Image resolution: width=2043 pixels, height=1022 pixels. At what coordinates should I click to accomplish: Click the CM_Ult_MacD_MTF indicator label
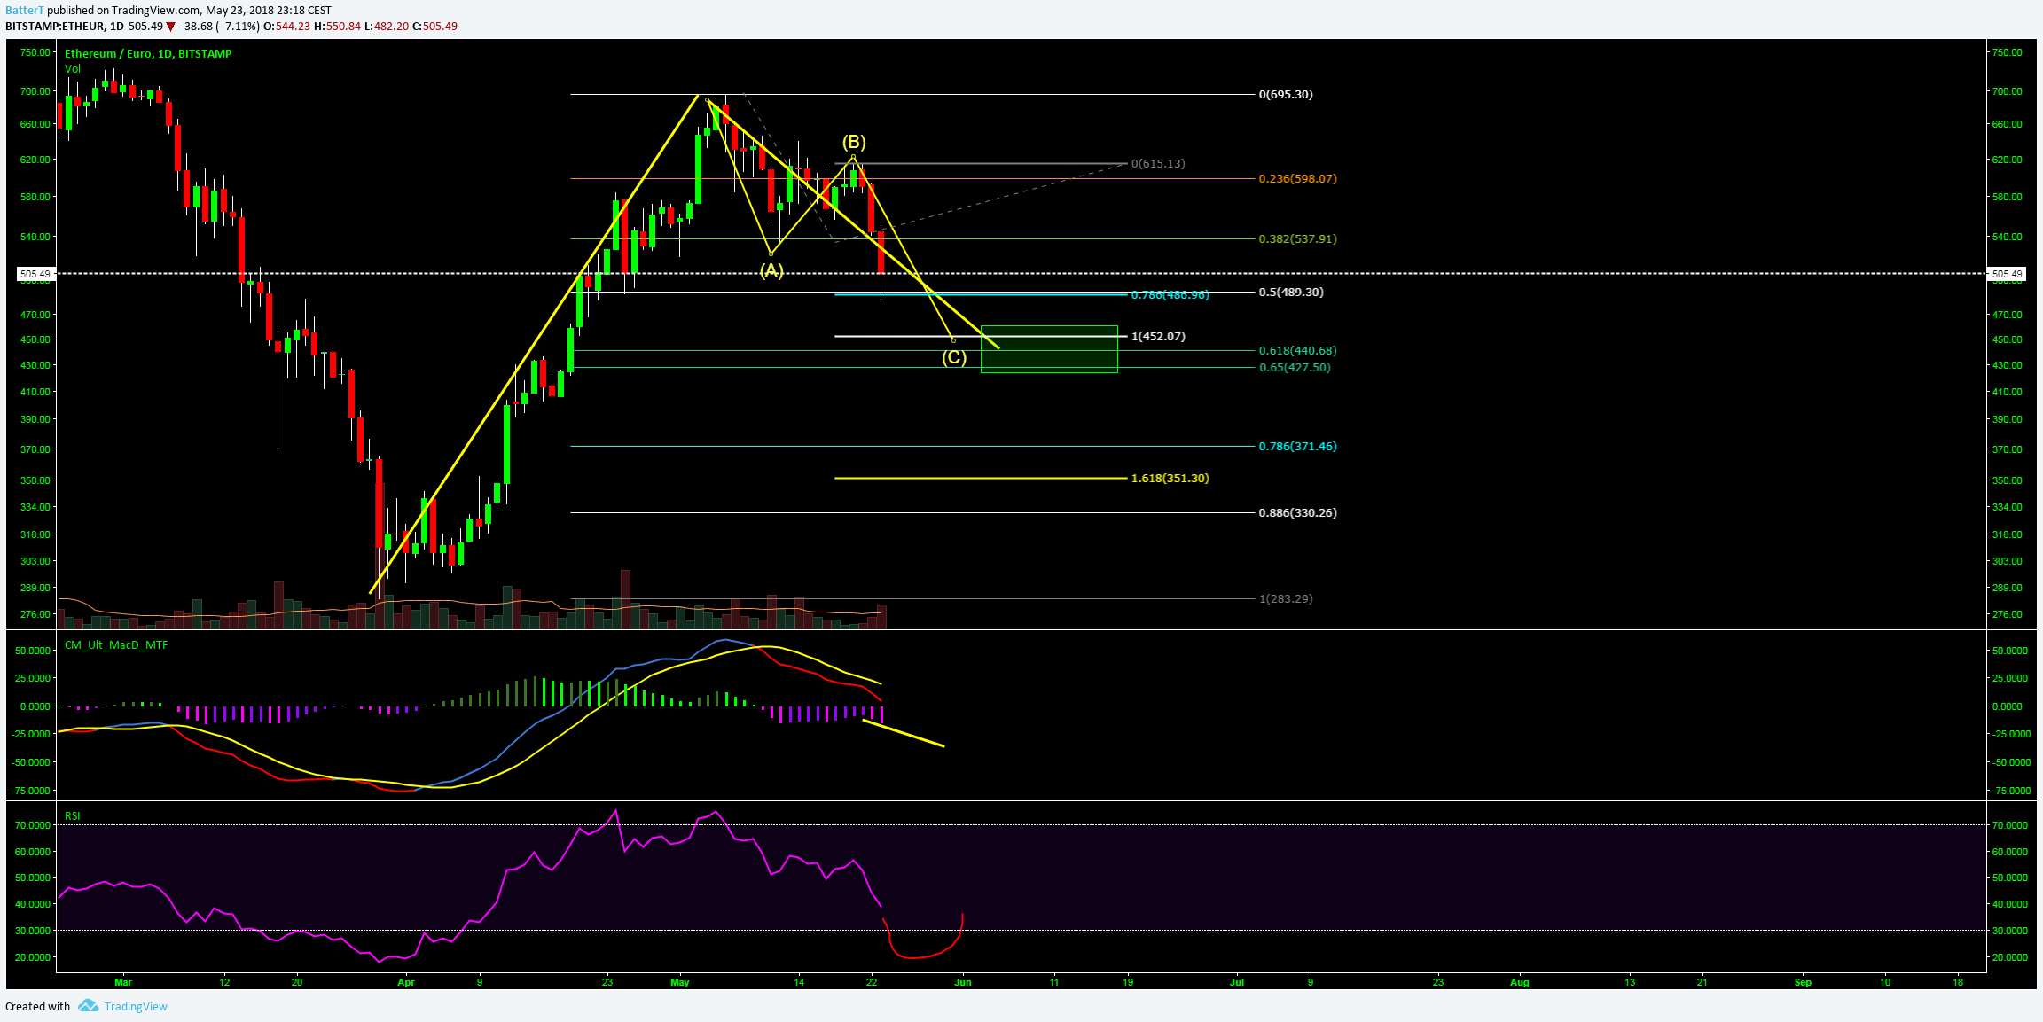(x=116, y=645)
